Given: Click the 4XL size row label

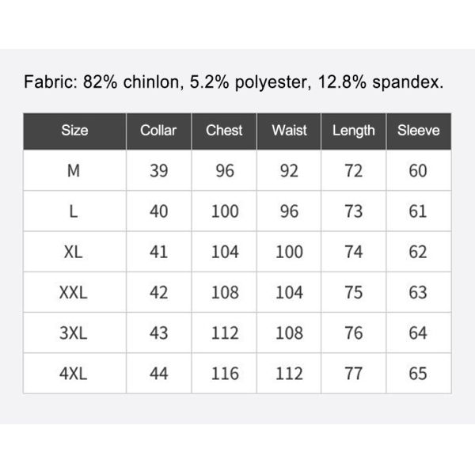Looking at the screenshot, I should 74,374.
